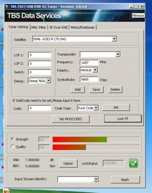Expand the Diseqc NULL dropdown

coord(49,81)
